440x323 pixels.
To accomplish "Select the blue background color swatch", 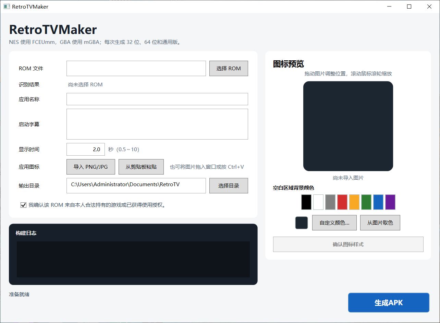I will coord(378,202).
